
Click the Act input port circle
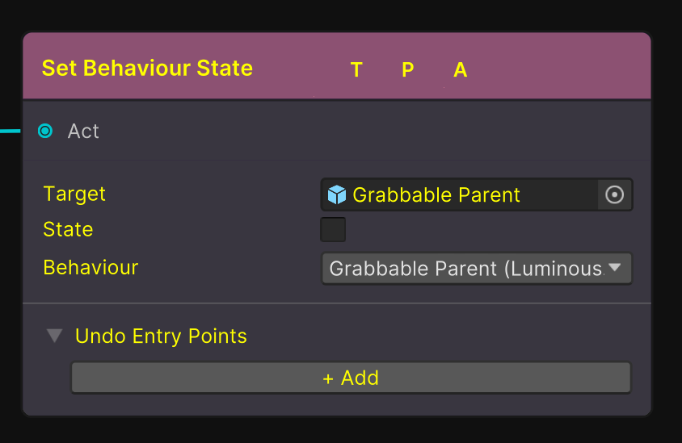[x=45, y=131]
